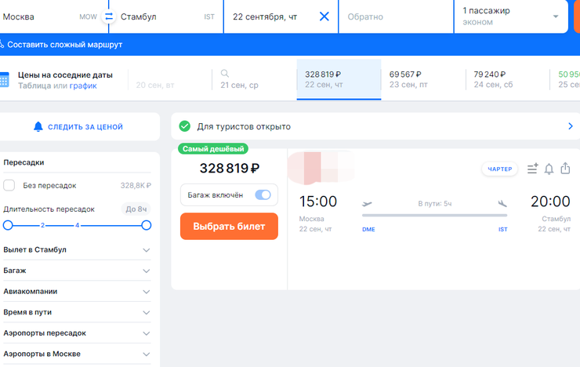Check the Без пересадок checkbox
The image size is (580, 367).
[x=9, y=186]
